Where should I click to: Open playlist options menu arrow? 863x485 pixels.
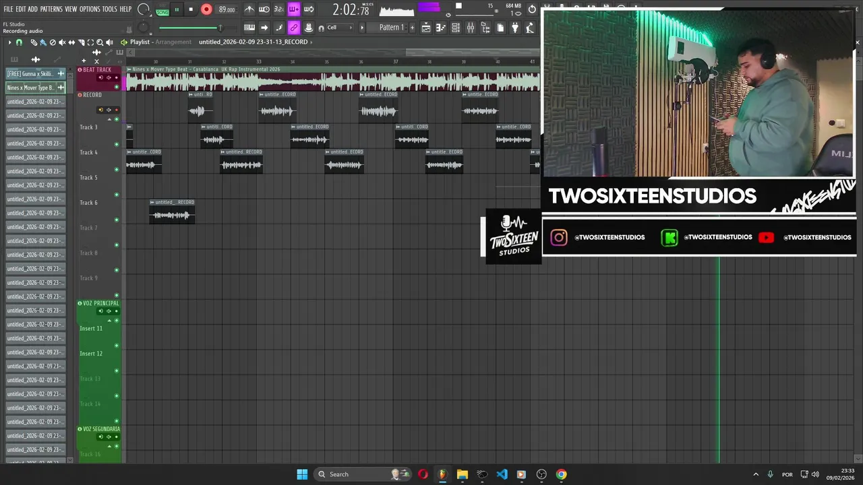click(x=9, y=42)
